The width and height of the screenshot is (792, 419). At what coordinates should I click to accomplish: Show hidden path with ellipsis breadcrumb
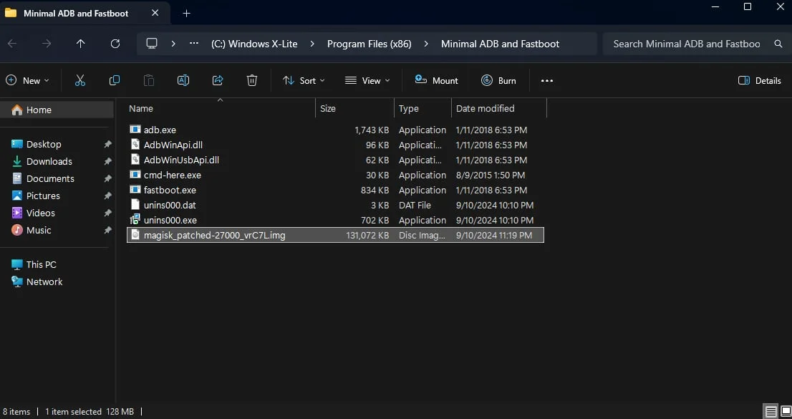click(x=194, y=44)
